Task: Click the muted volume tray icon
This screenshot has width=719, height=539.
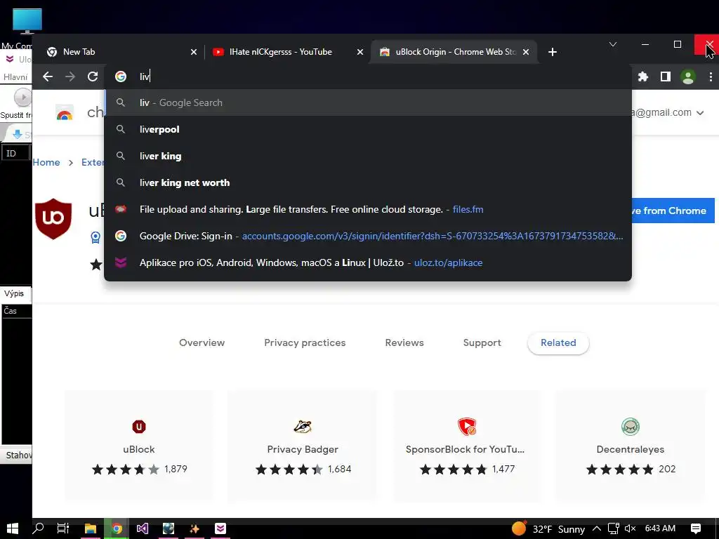Action: [x=630, y=528]
